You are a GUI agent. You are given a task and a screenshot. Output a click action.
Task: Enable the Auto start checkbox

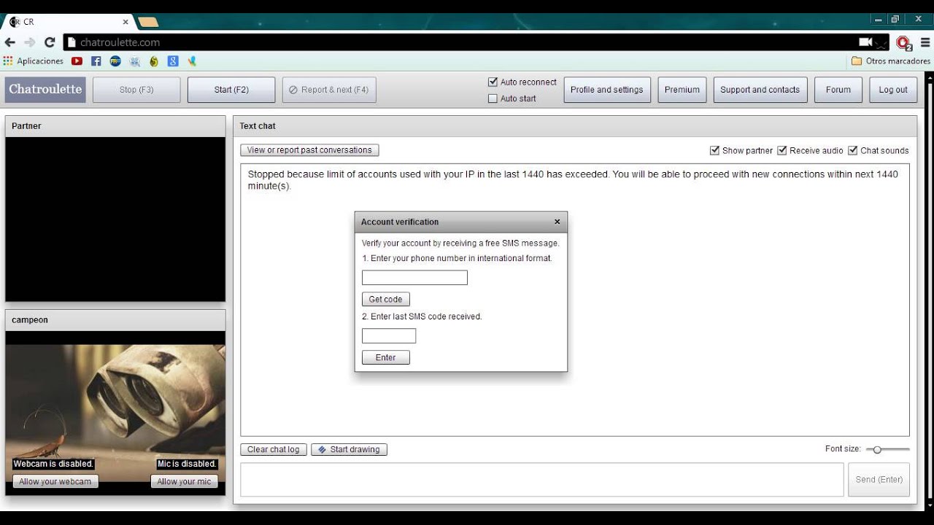coord(493,98)
